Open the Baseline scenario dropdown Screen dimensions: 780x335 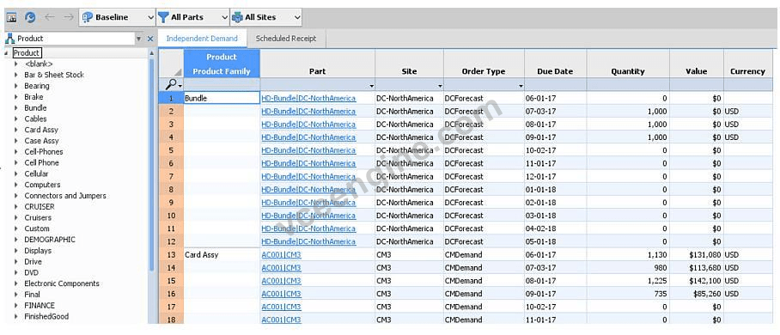pos(151,17)
